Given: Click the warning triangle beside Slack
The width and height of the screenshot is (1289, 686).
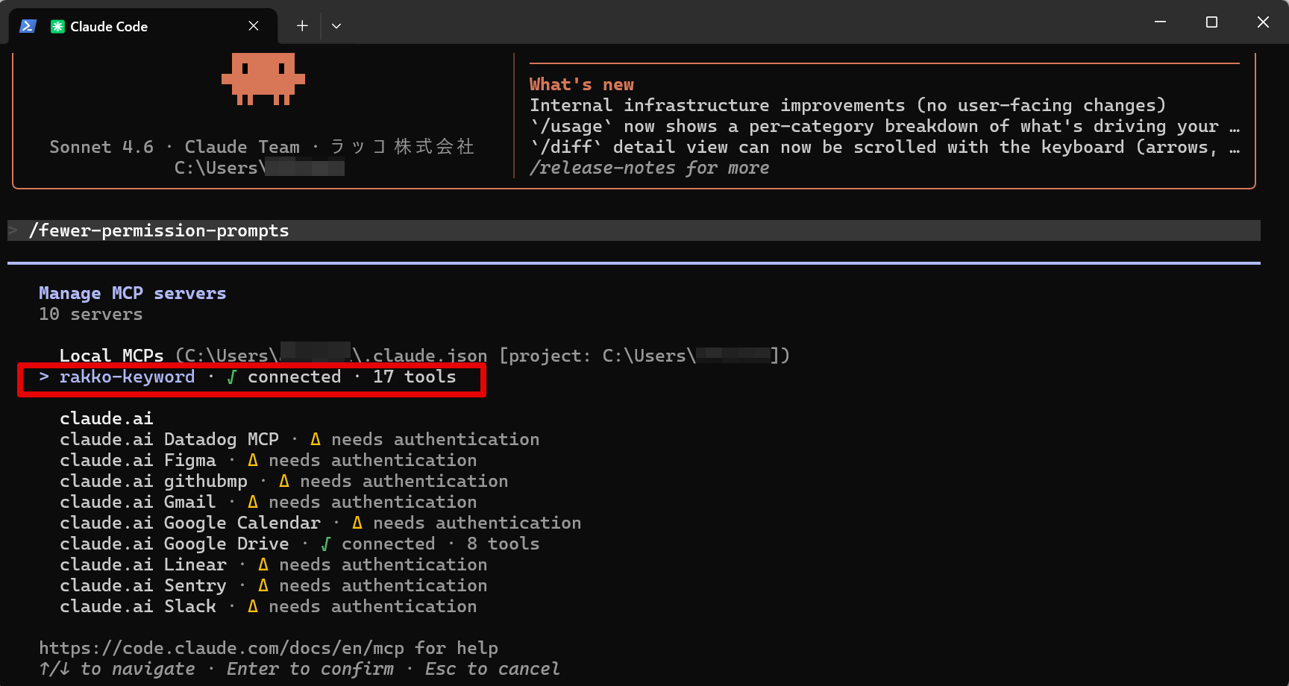Looking at the screenshot, I should [x=253, y=606].
